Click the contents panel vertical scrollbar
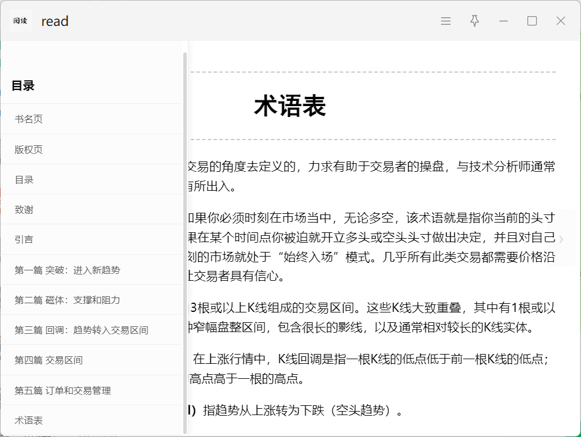 coord(185,242)
